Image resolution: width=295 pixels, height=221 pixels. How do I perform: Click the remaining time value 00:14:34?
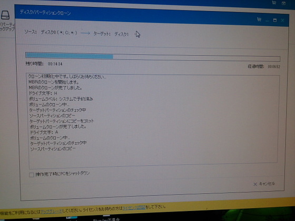point(55,64)
